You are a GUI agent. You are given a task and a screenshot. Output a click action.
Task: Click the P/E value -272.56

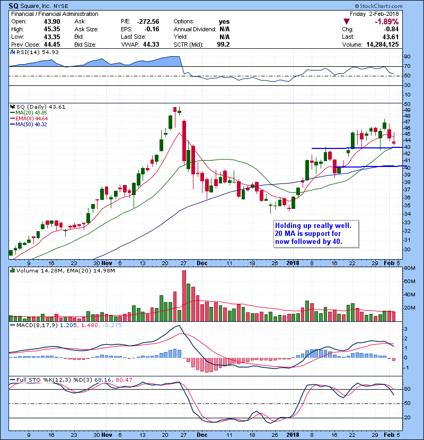[148, 22]
